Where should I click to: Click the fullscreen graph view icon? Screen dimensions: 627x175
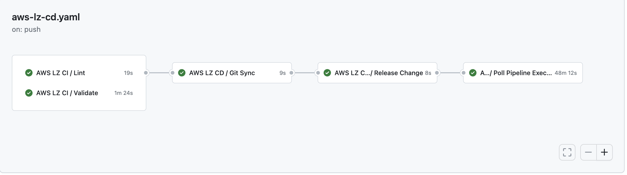tap(567, 152)
